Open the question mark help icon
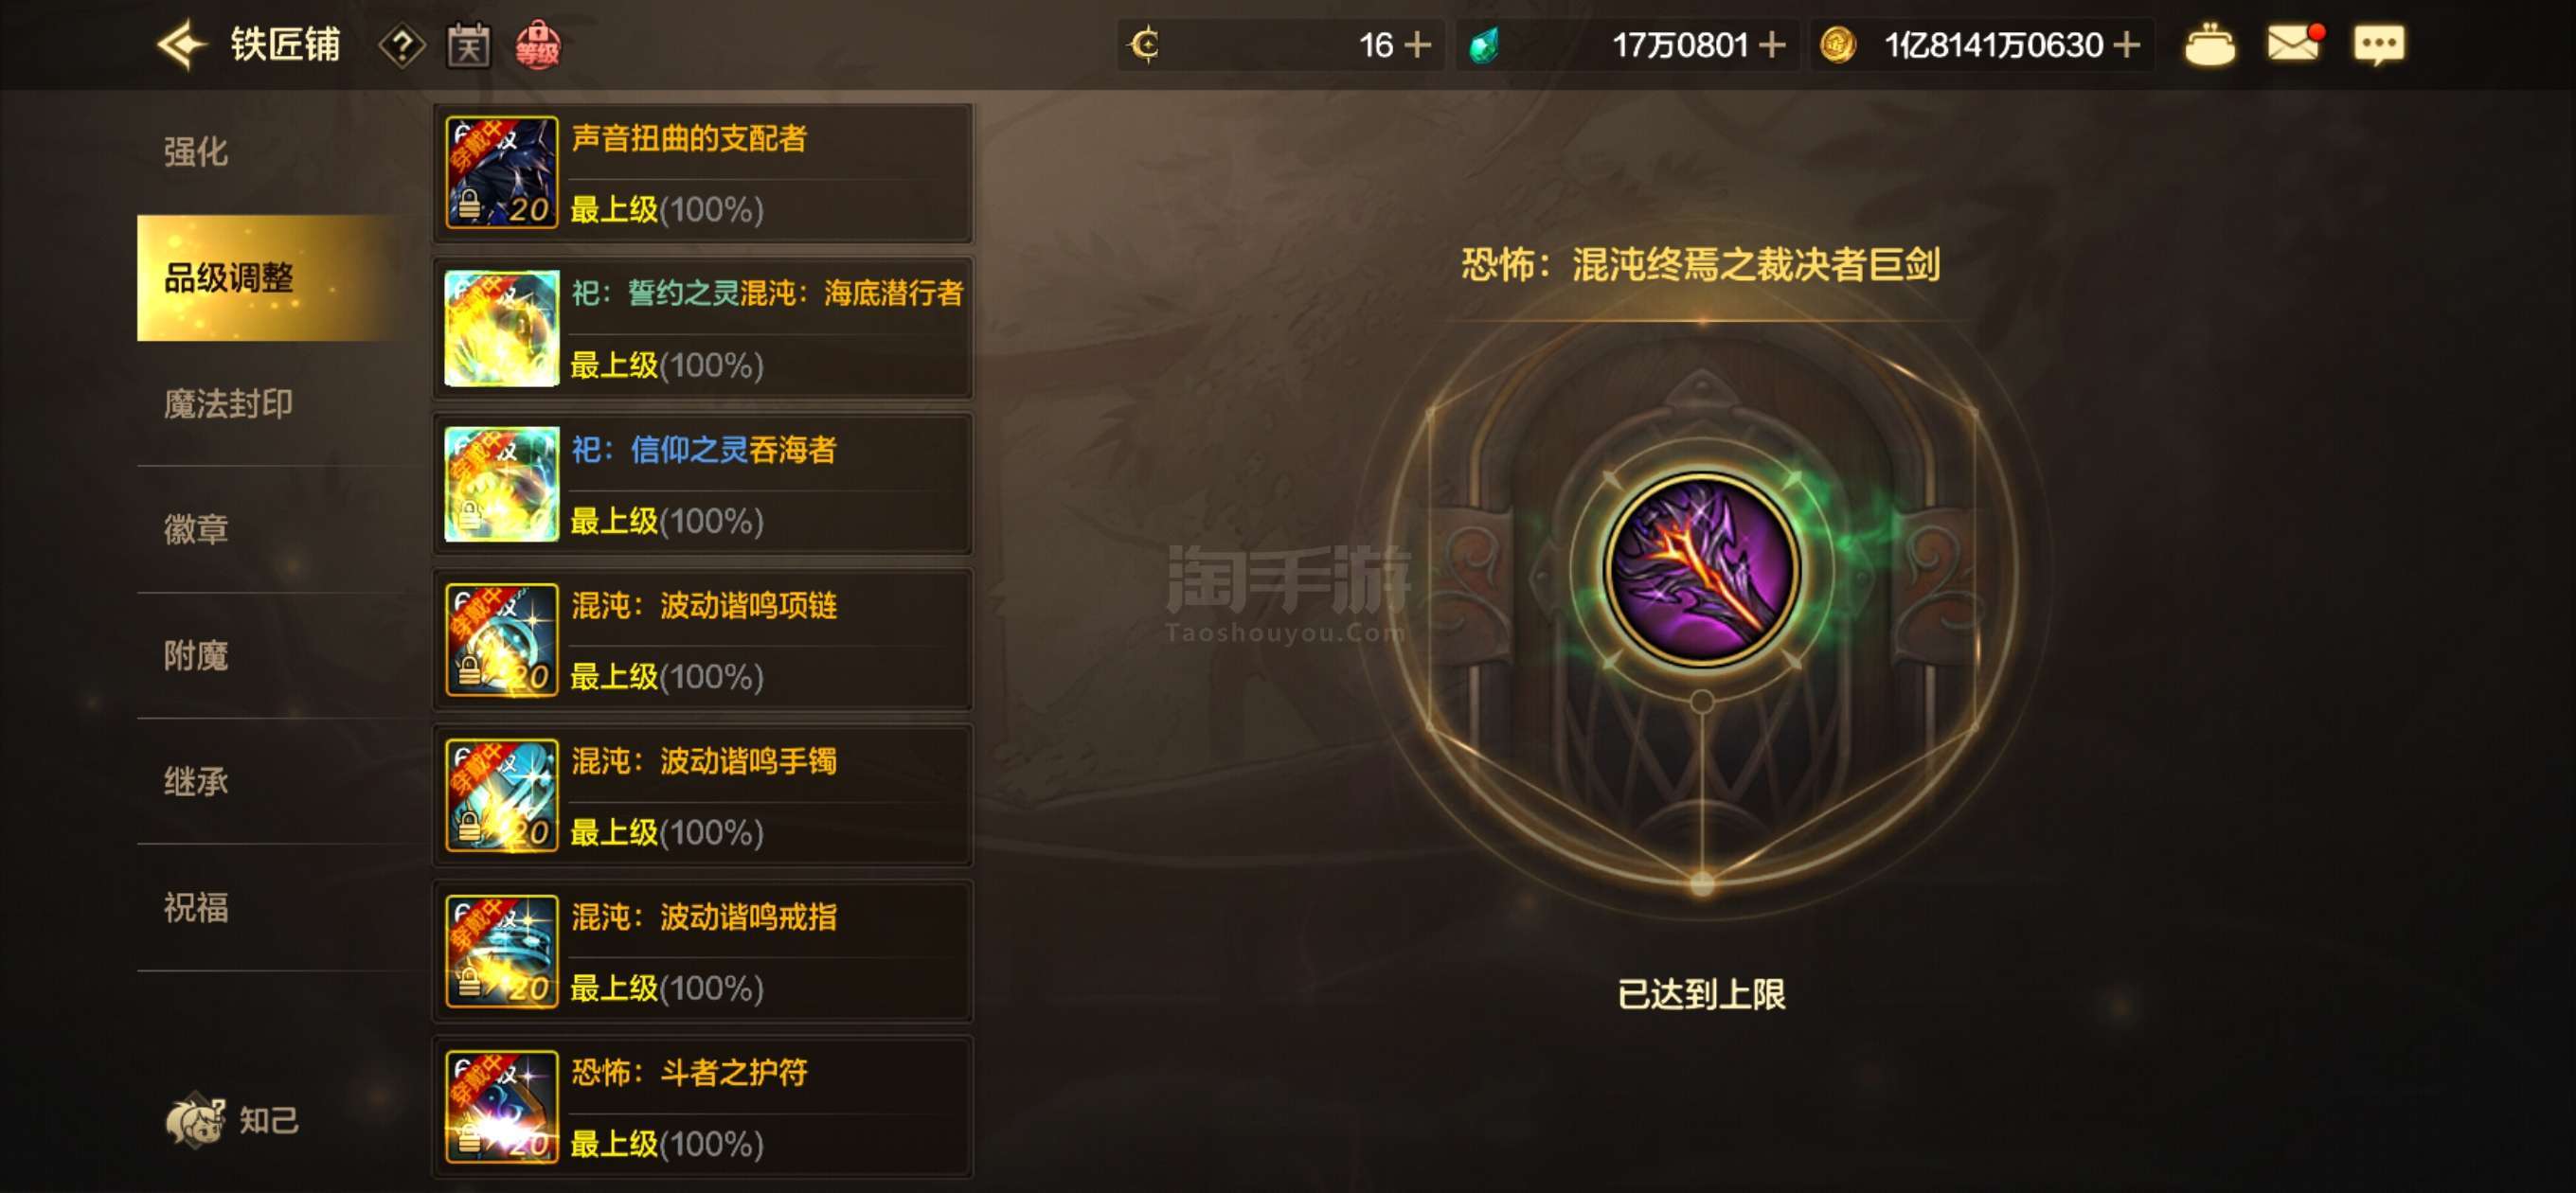Image resolution: width=2576 pixels, height=1193 pixels. [402, 46]
